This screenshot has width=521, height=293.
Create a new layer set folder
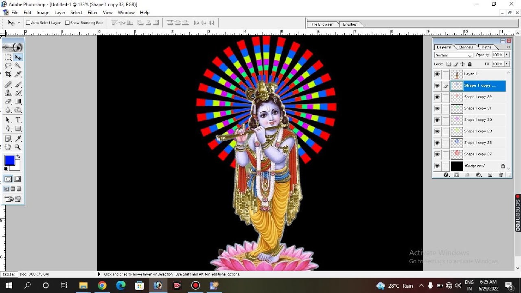pos(467,175)
